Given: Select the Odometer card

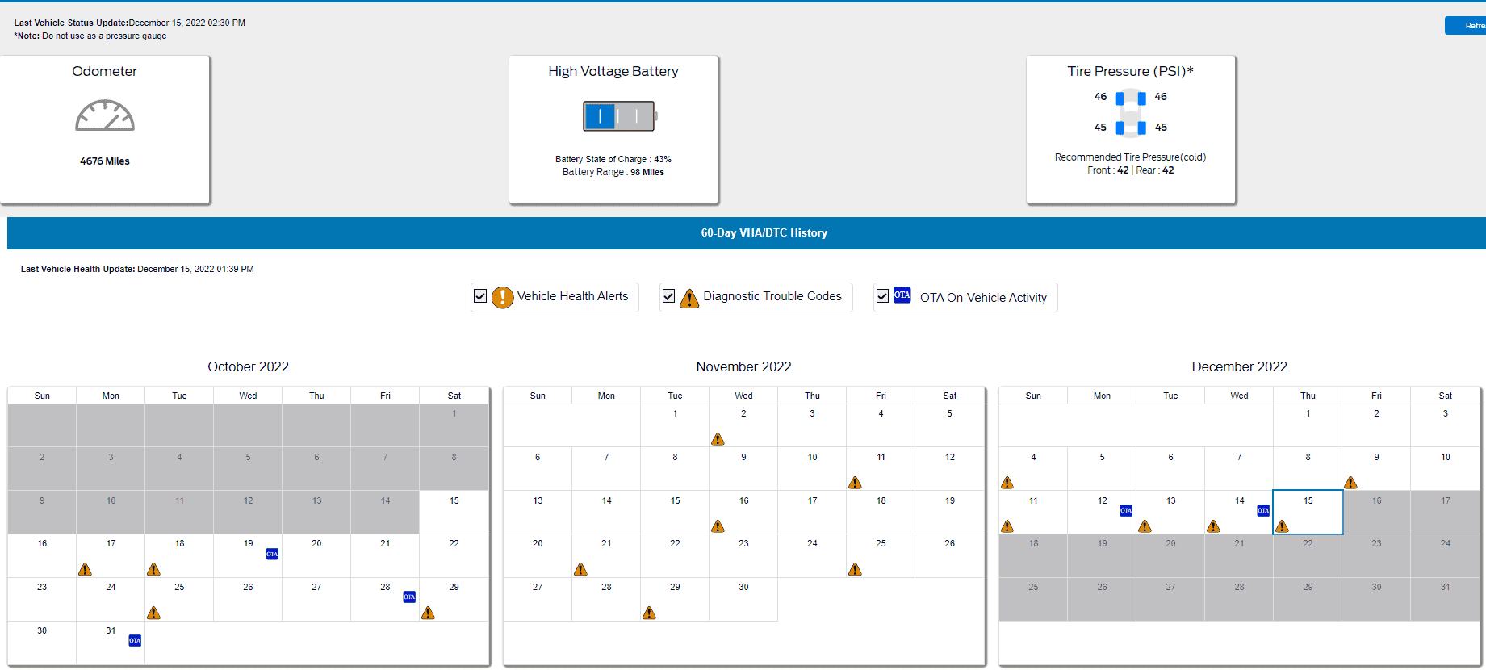Looking at the screenshot, I should tap(105, 129).
